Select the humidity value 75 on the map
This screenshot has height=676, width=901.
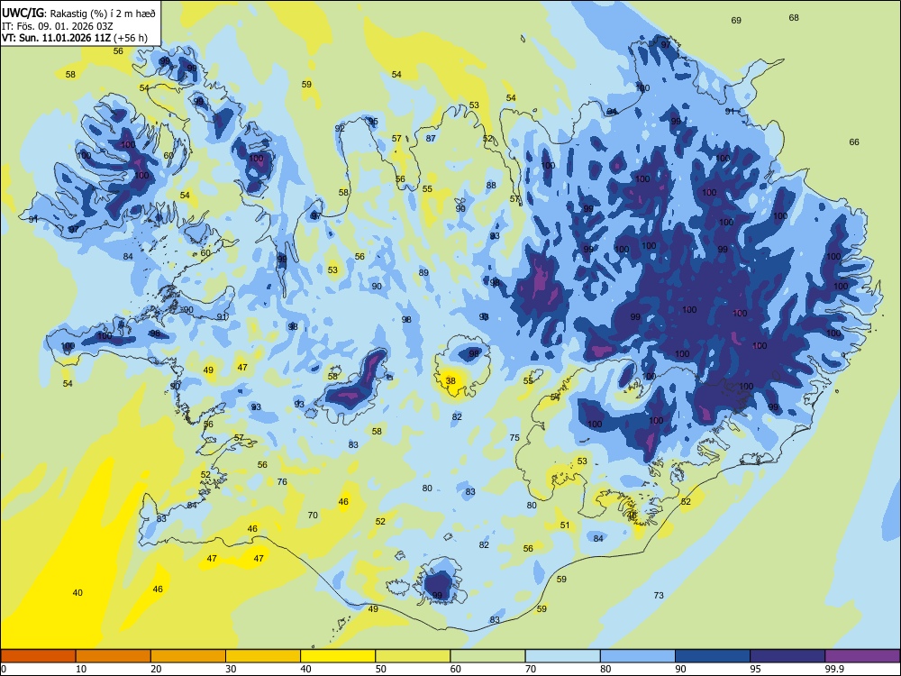514,437
